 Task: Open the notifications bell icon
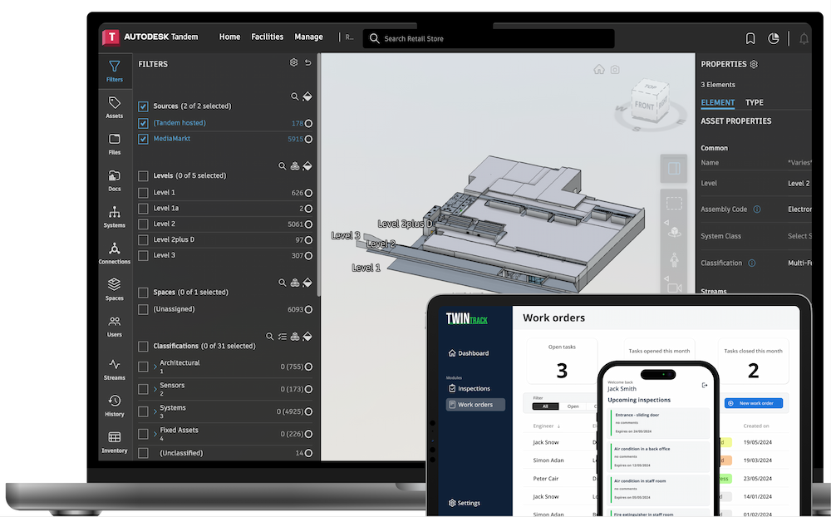804,38
